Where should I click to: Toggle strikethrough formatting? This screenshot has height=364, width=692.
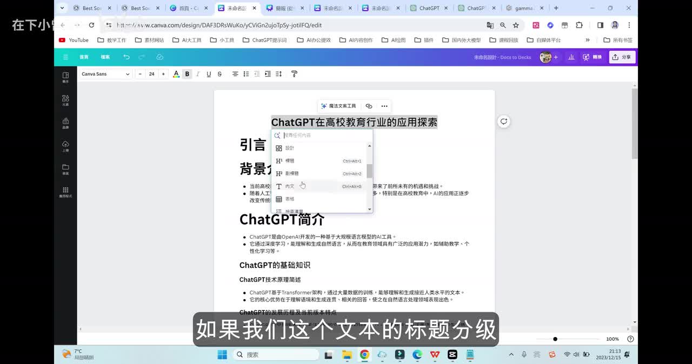(x=219, y=74)
